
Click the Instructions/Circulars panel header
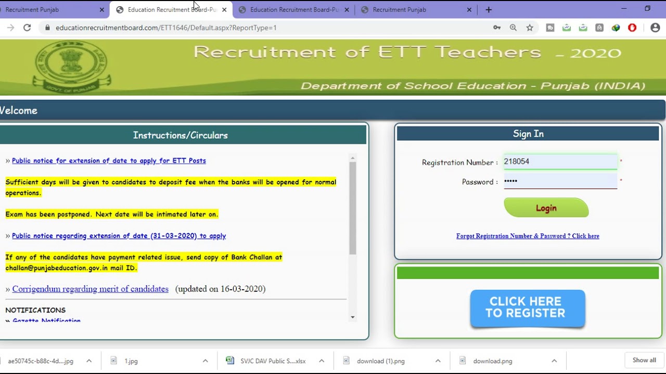click(x=180, y=135)
